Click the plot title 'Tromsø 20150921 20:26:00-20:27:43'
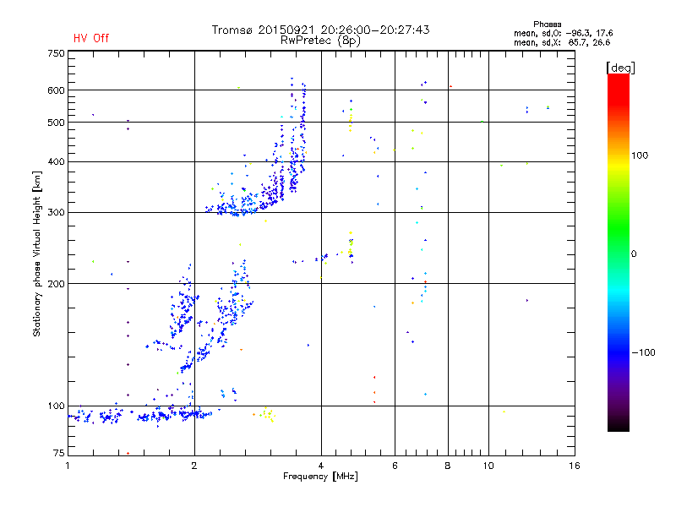This screenshot has height=507, width=676. 321,30
